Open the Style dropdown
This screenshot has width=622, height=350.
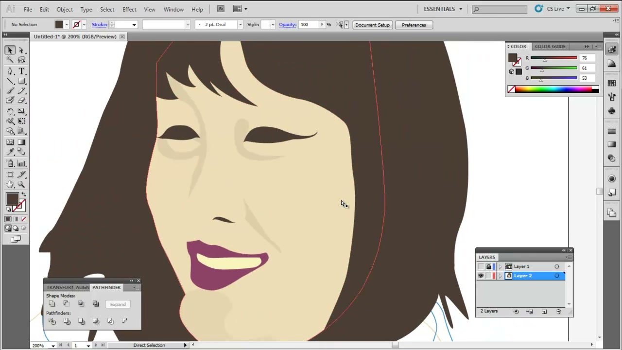(x=273, y=25)
